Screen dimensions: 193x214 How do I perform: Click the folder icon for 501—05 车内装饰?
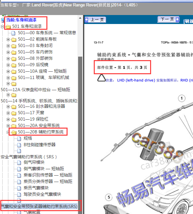[x=14, y=52]
